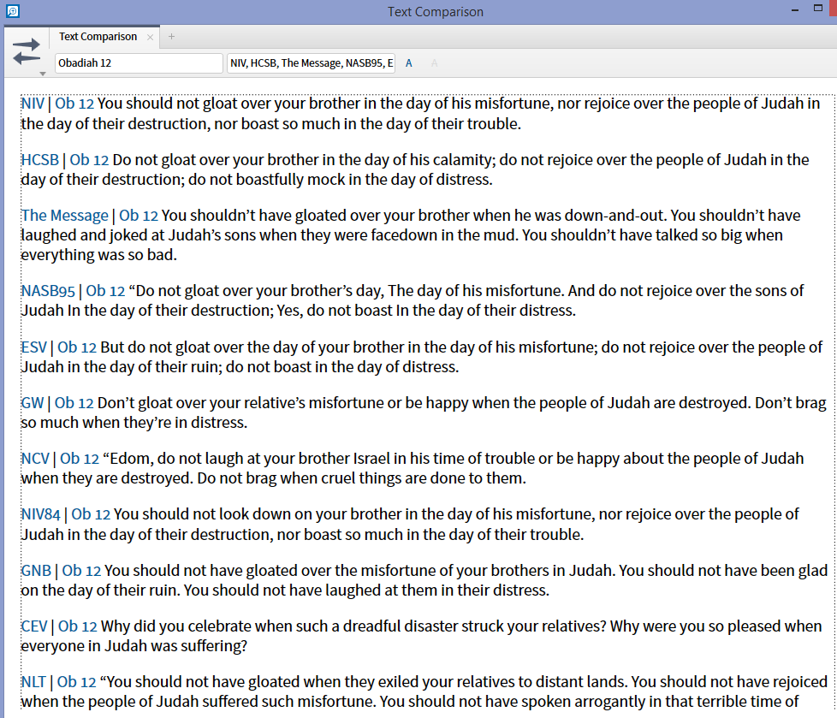837x718 pixels.
Task: Open Ob 12 reference in CEV row
Action: (78, 626)
